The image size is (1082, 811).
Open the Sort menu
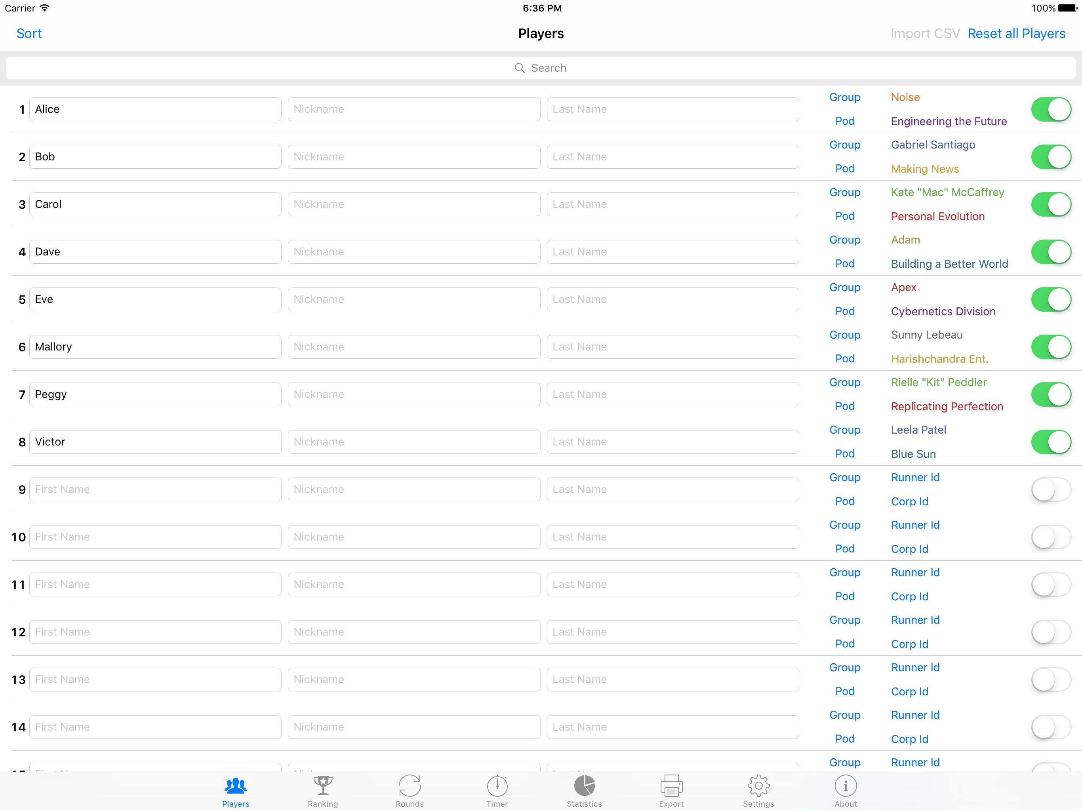point(29,33)
